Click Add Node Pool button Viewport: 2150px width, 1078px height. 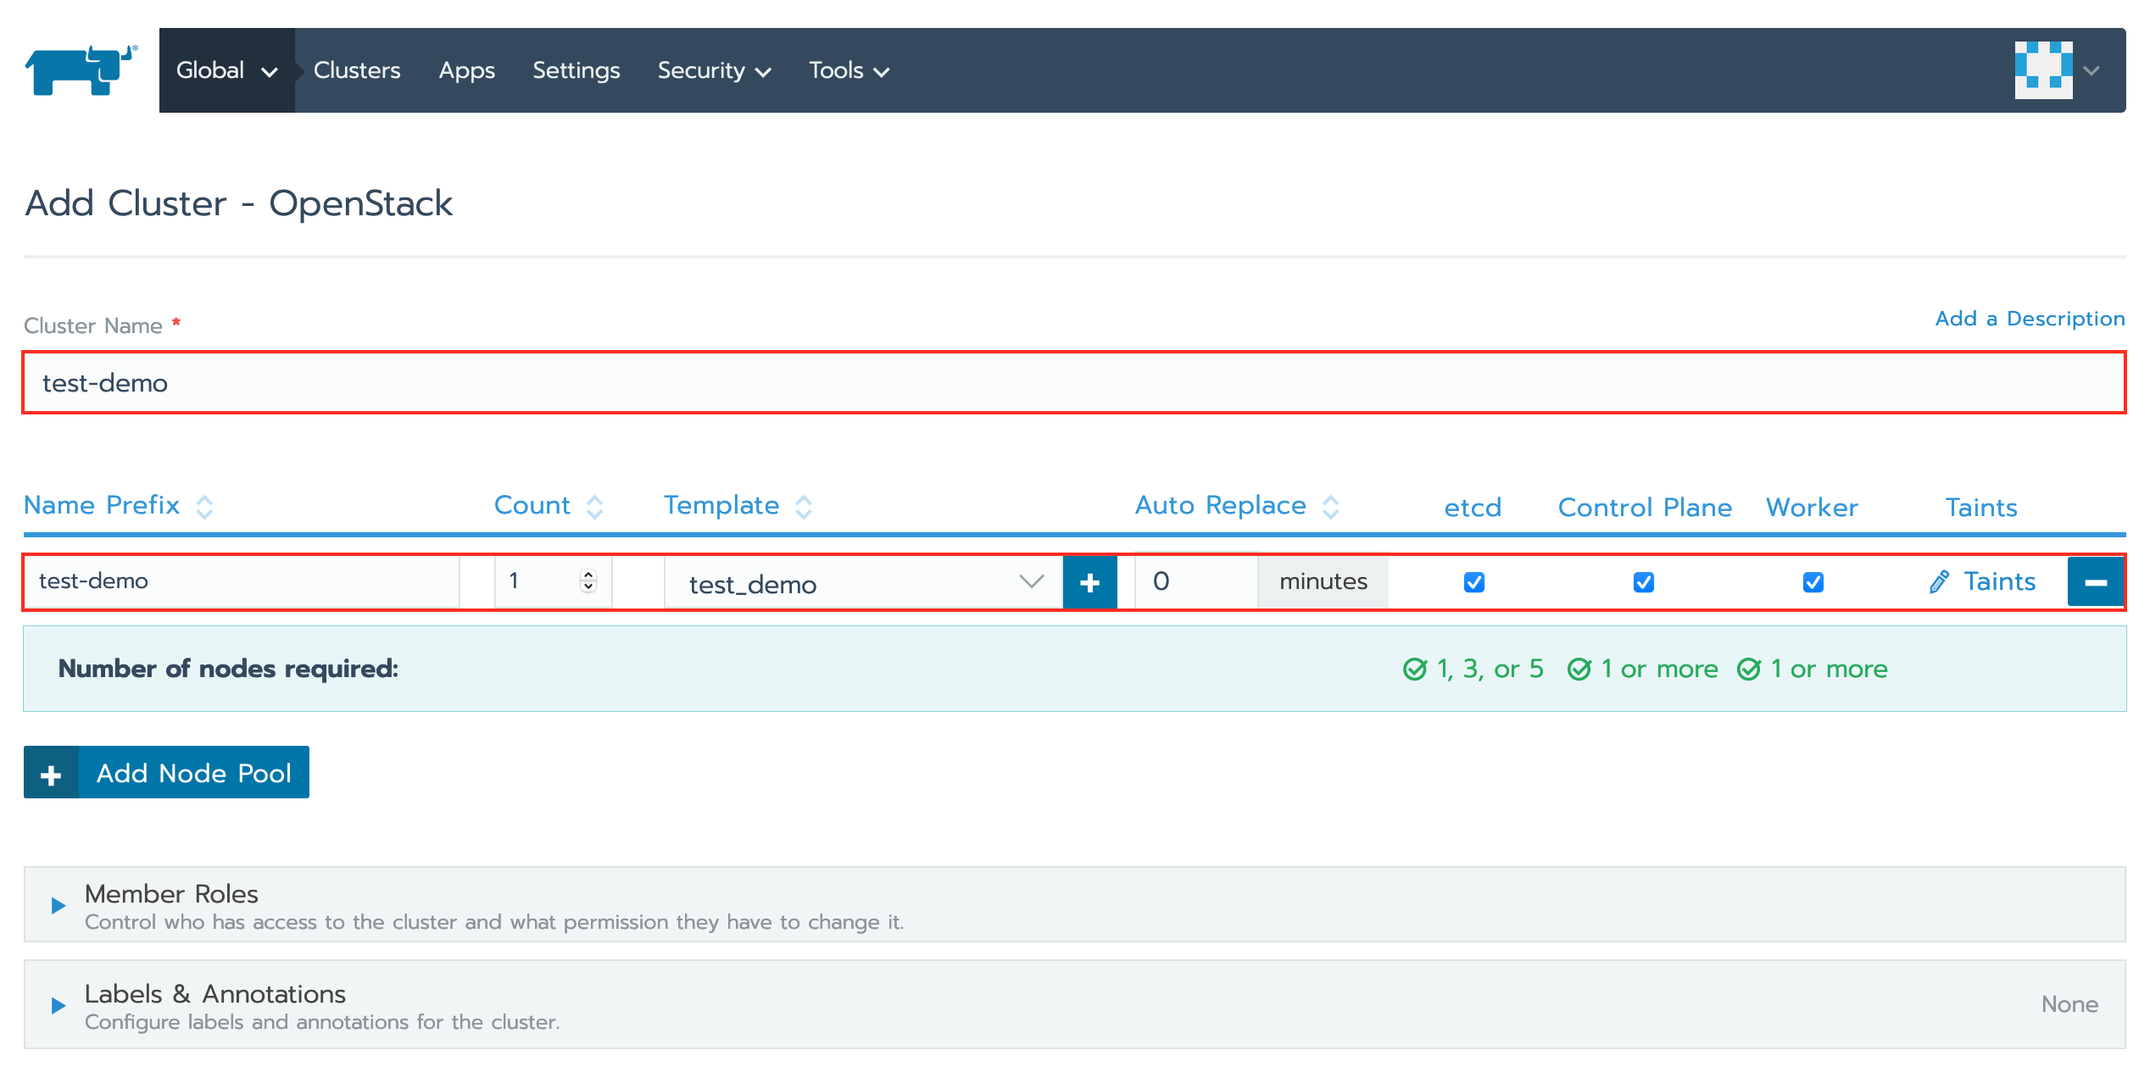tap(166, 772)
